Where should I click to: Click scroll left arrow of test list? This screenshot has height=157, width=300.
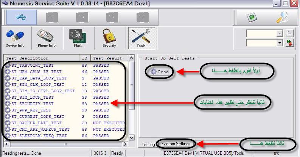point(7,144)
